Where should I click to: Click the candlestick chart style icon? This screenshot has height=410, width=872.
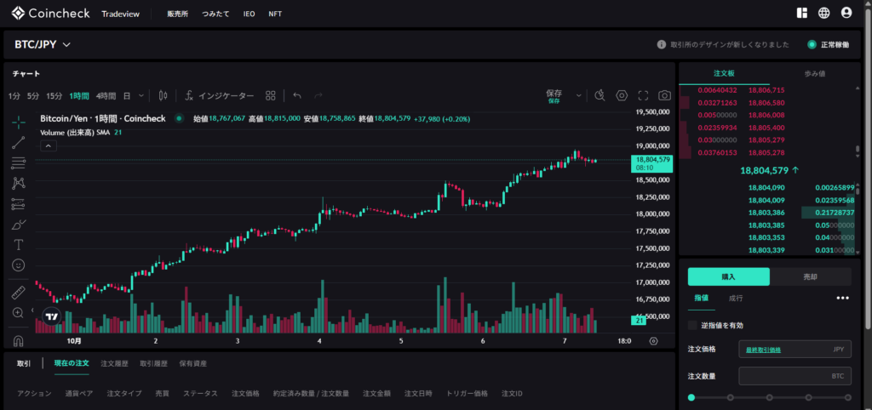click(x=163, y=95)
